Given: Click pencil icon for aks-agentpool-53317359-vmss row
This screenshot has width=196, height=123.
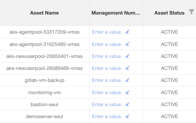Looking at the screenshot, I should coord(127,32).
